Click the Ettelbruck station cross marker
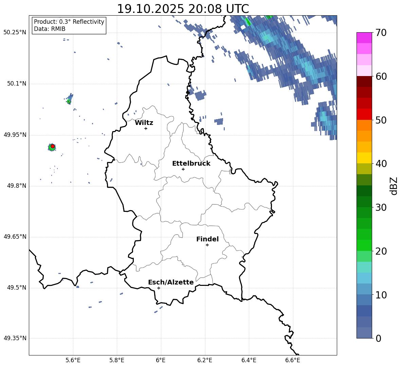 (x=183, y=169)
